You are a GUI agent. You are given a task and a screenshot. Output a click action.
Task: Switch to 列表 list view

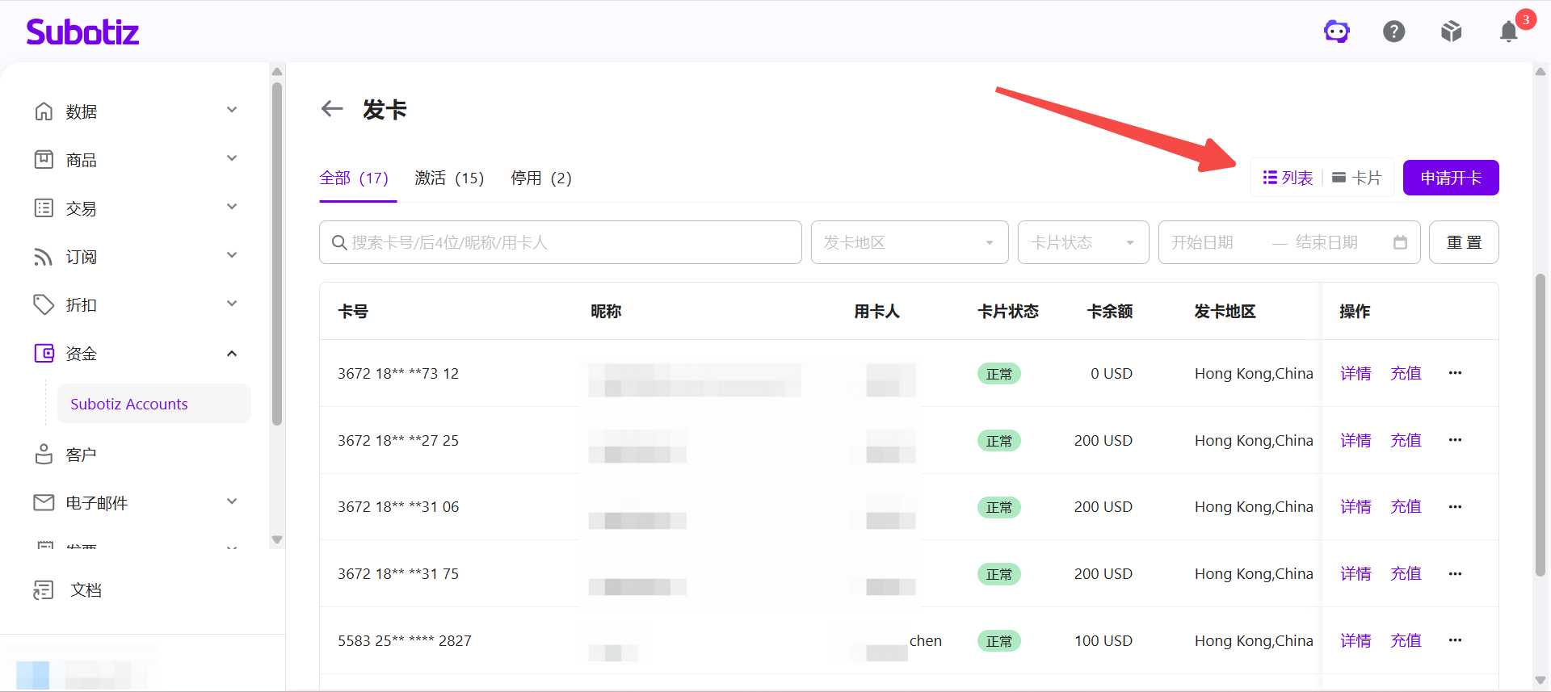coord(1288,178)
